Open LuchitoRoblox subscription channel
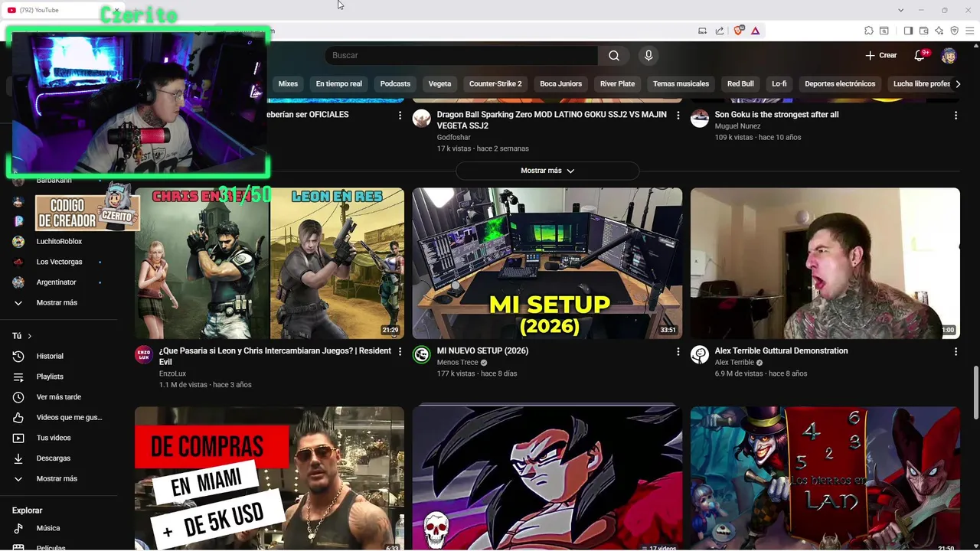 coord(59,241)
